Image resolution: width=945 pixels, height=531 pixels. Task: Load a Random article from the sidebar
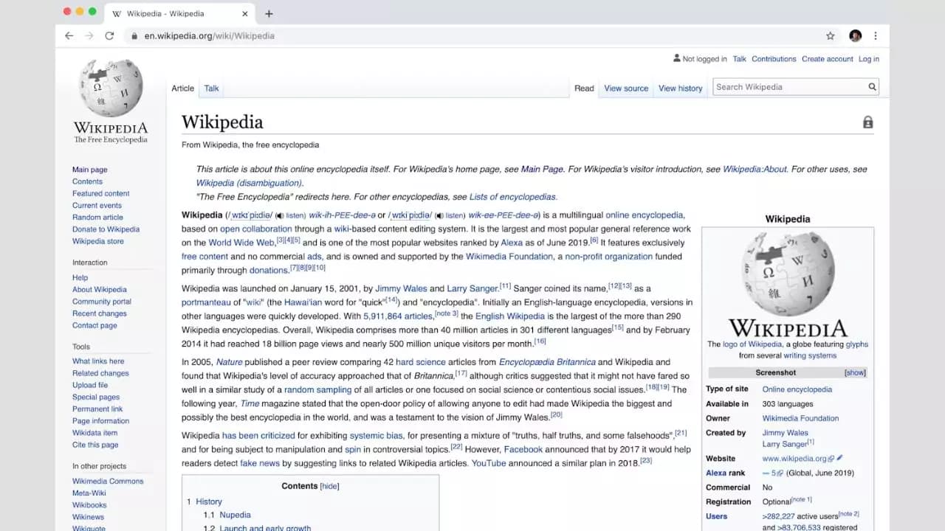(x=97, y=218)
